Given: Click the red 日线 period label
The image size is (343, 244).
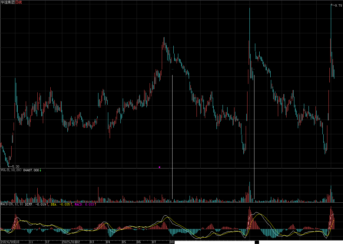Looking at the screenshot, I should coord(18,2).
